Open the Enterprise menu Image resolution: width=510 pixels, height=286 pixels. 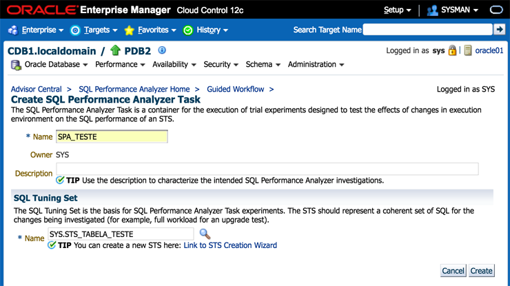(36, 30)
